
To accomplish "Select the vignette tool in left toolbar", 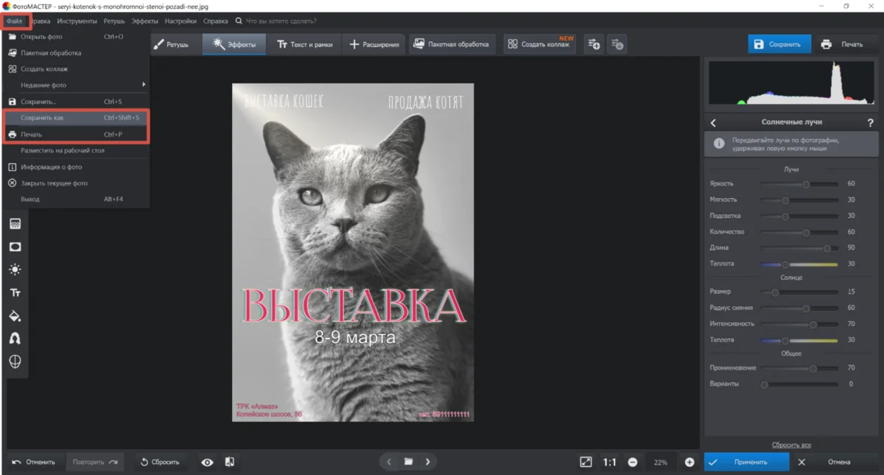I will [15, 247].
